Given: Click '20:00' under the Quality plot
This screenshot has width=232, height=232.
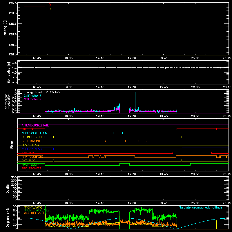Looking at the screenshot, I should tap(195, 203).
